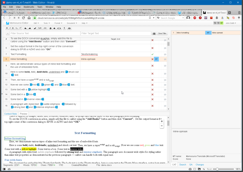The width and height of the screenshot is (243, 172).
Task: Open the Bookmarks menu in Vivaldi
Action: click(x=29, y=7)
